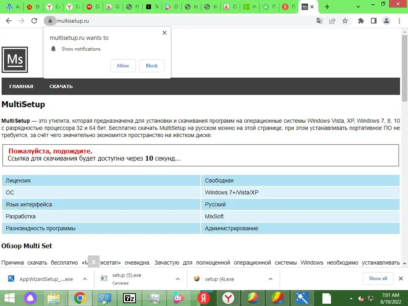This screenshot has height=306, width=408.
Task: Switch to the red M tab
Action: 93,7
